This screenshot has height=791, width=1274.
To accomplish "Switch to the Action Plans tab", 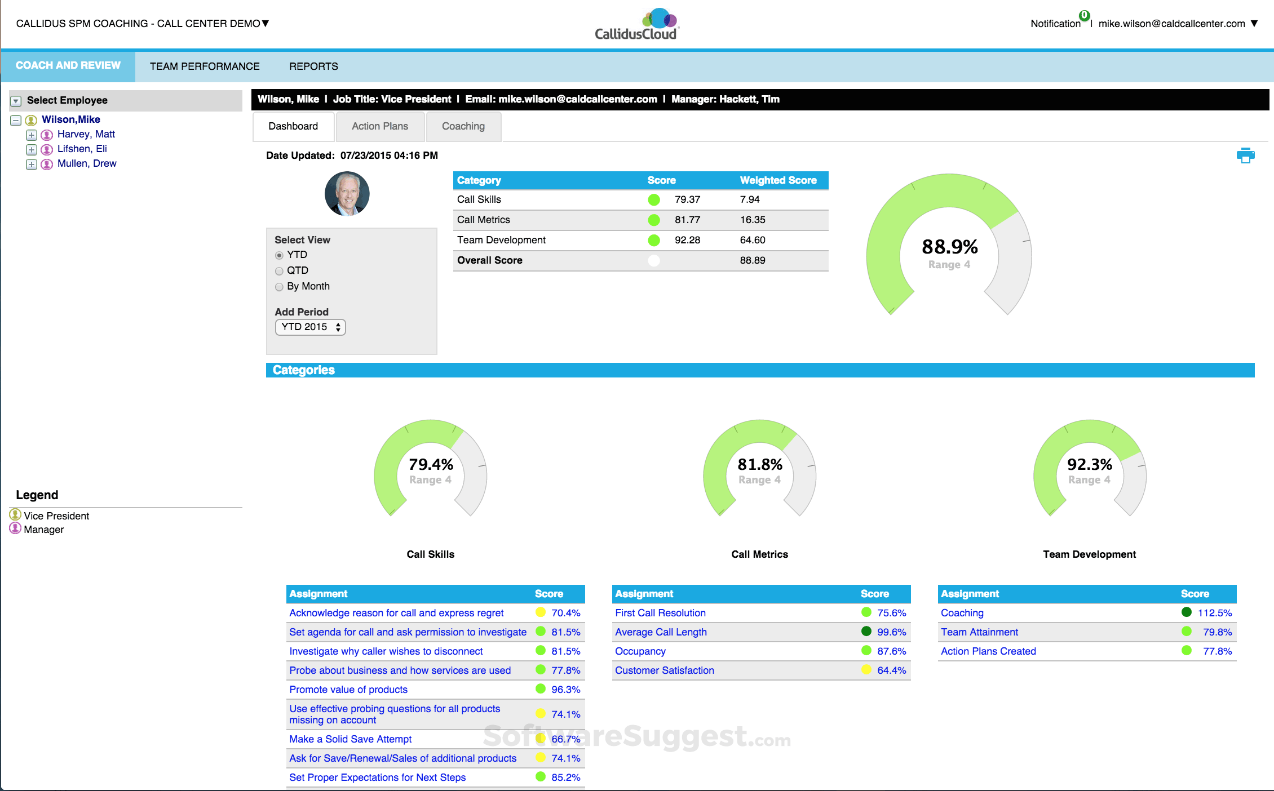I will pyautogui.click(x=380, y=126).
